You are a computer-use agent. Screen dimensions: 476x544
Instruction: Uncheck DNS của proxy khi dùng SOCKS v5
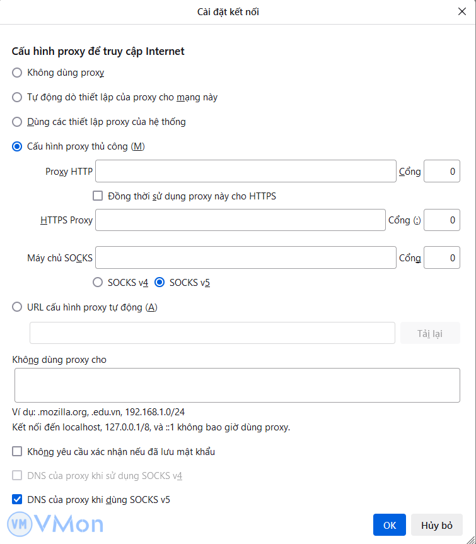click(17, 500)
